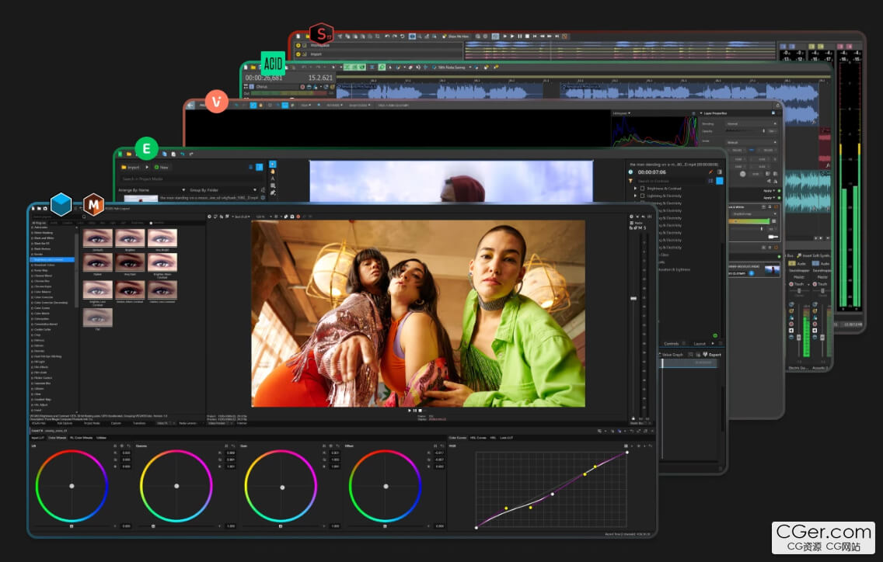883x562 pixels.
Task: Click 'Insert Soft Synth' in the ACID mixer
Action: (815, 256)
